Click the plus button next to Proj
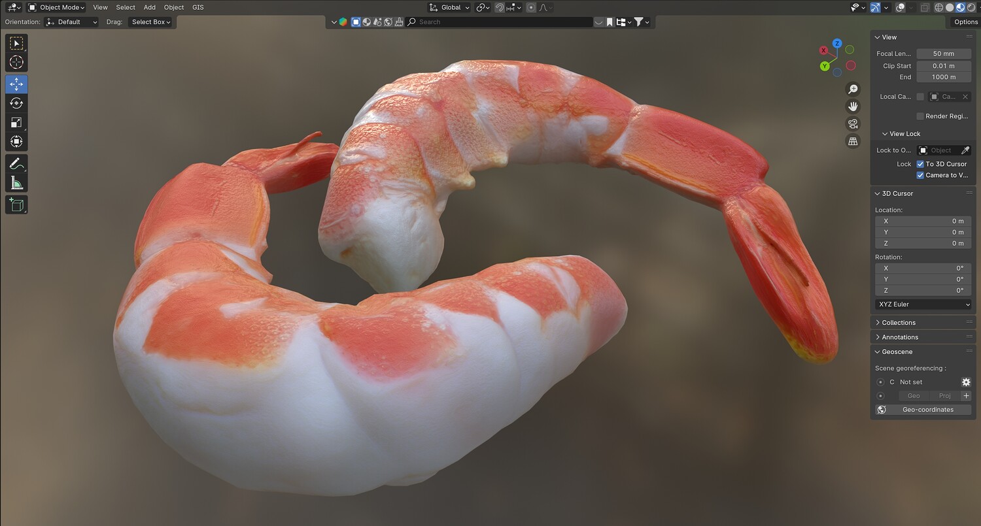 click(966, 396)
